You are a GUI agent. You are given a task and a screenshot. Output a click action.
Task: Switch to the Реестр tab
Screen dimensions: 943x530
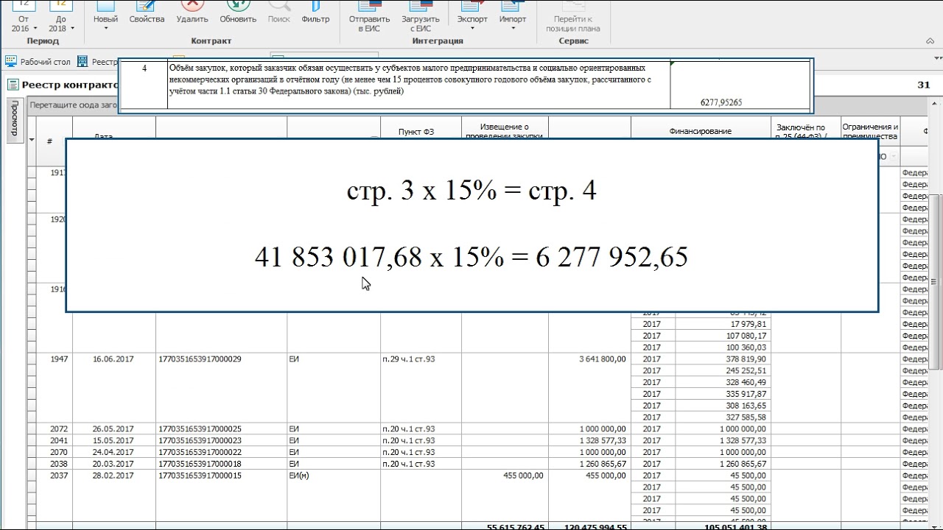(x=97, y=62)
